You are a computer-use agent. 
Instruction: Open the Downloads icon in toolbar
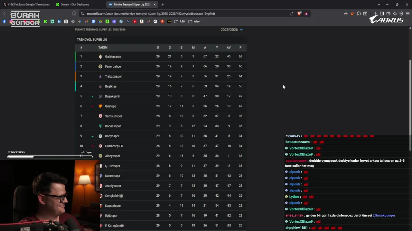click(x=375, y=13)
